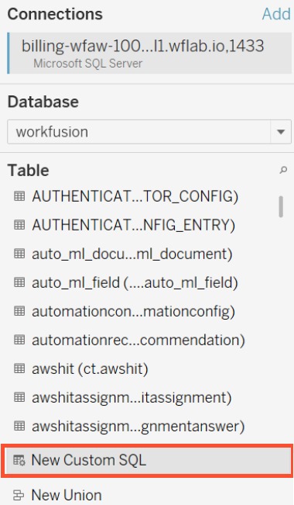The width and height of the screenshot is (294, 505).
Task: Click the table list scrollbar thumb
Action: pos(281,207)
